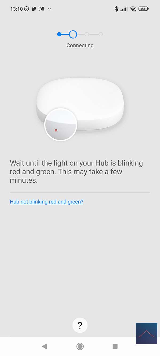Tap the battery level indicator
The image size is (160, 356).
tap(144, 9)
